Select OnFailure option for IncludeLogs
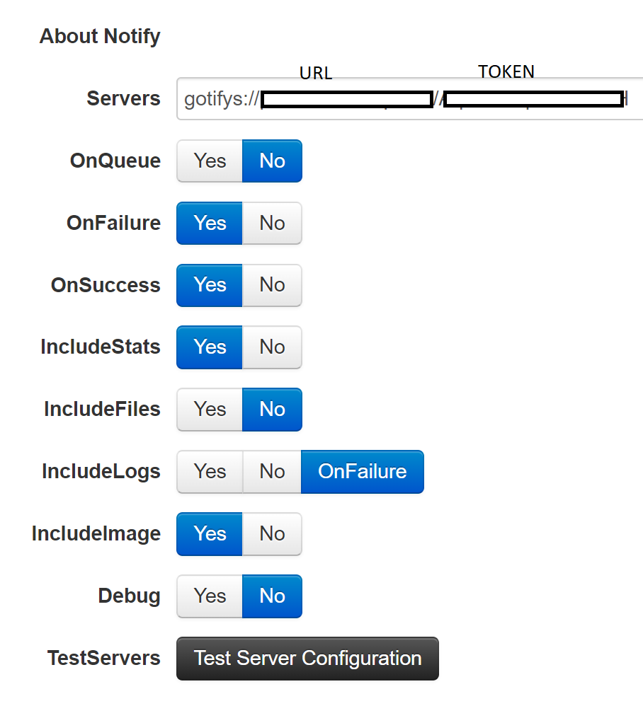This screenshot has height=706, width=643. (362, 471)
